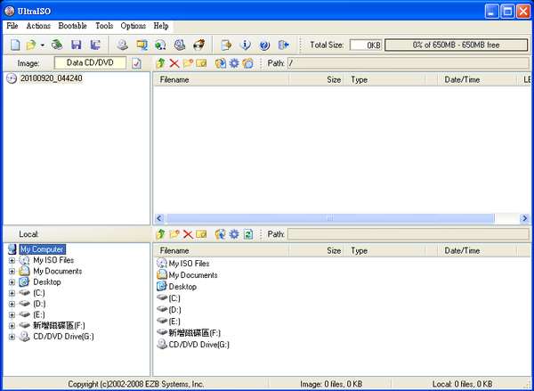Select My Computer in the Local tree

pyautogui.click(x=42, y=249)
